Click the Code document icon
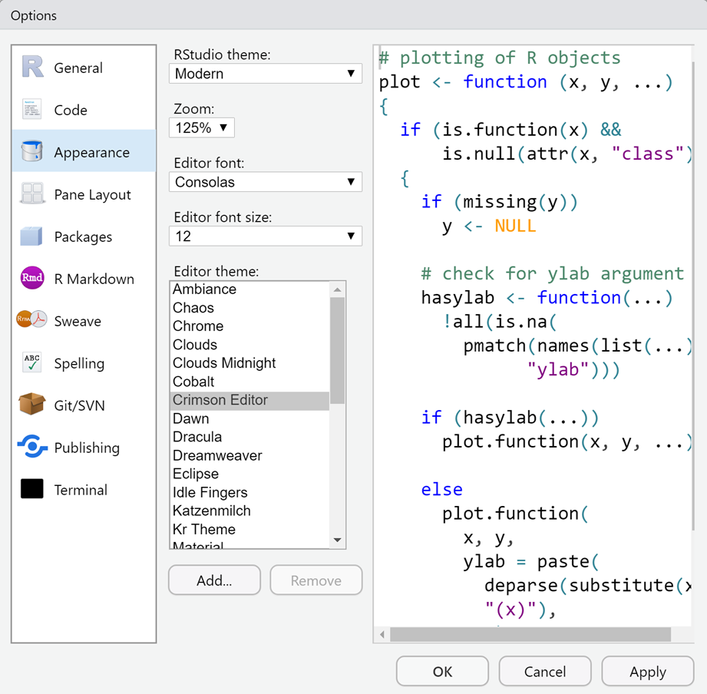The height and width of the screenshot is (694, 707). [x=32, y=109]
